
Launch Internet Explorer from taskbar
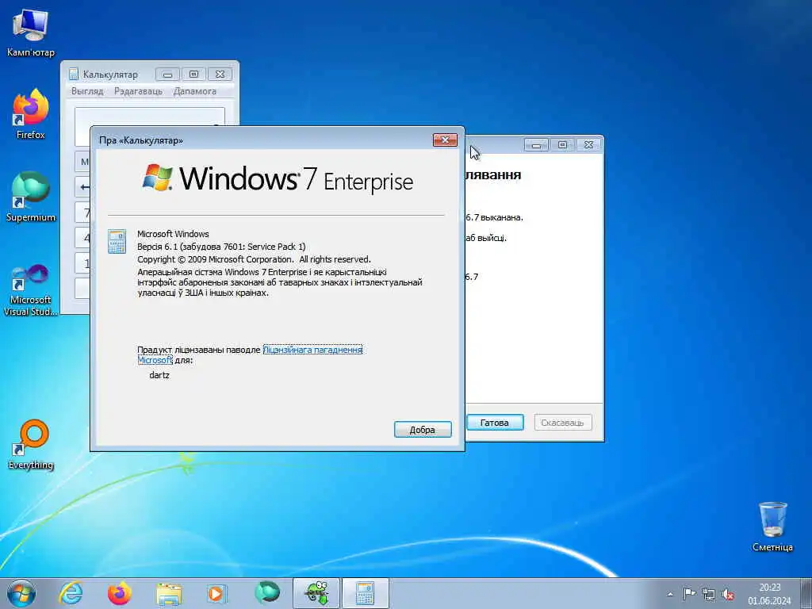coord(71,593)
